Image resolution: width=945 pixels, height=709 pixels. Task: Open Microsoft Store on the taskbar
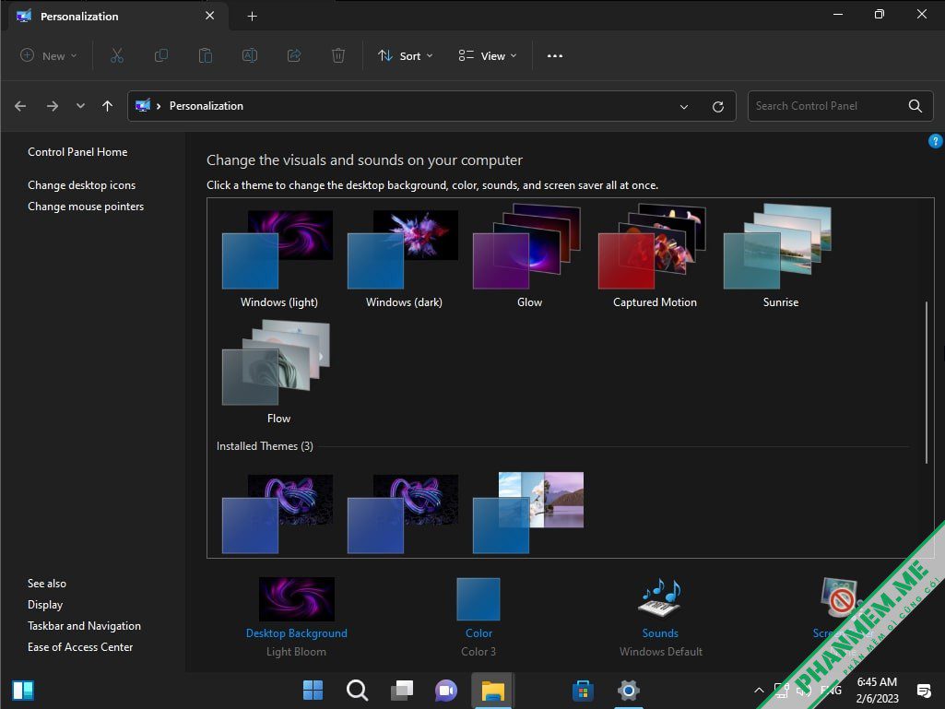583,691
